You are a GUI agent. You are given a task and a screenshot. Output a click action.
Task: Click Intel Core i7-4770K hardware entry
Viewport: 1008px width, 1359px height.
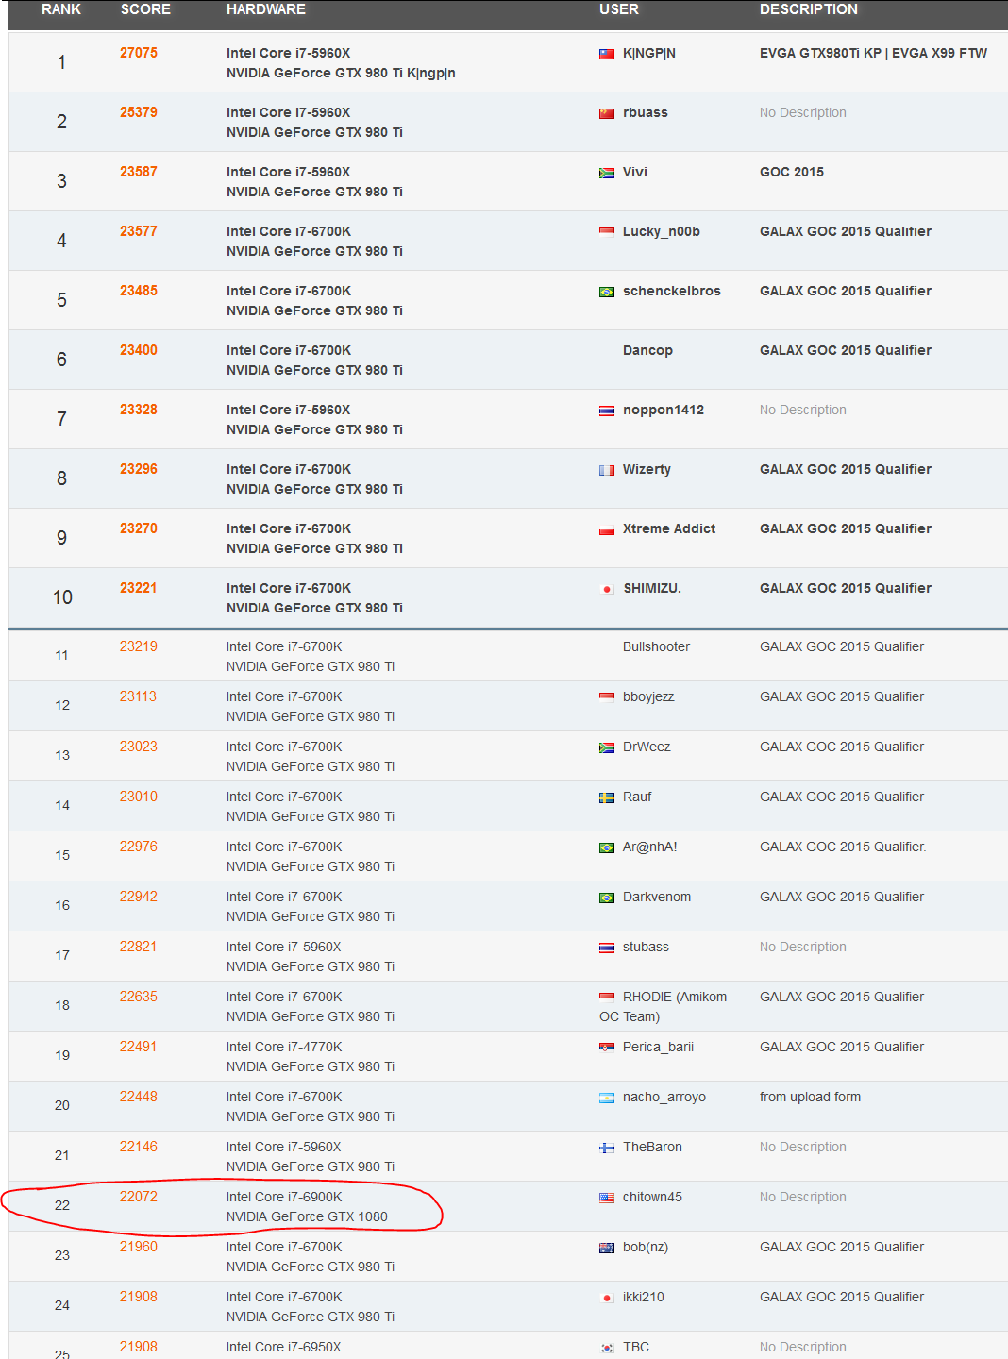284,1047
